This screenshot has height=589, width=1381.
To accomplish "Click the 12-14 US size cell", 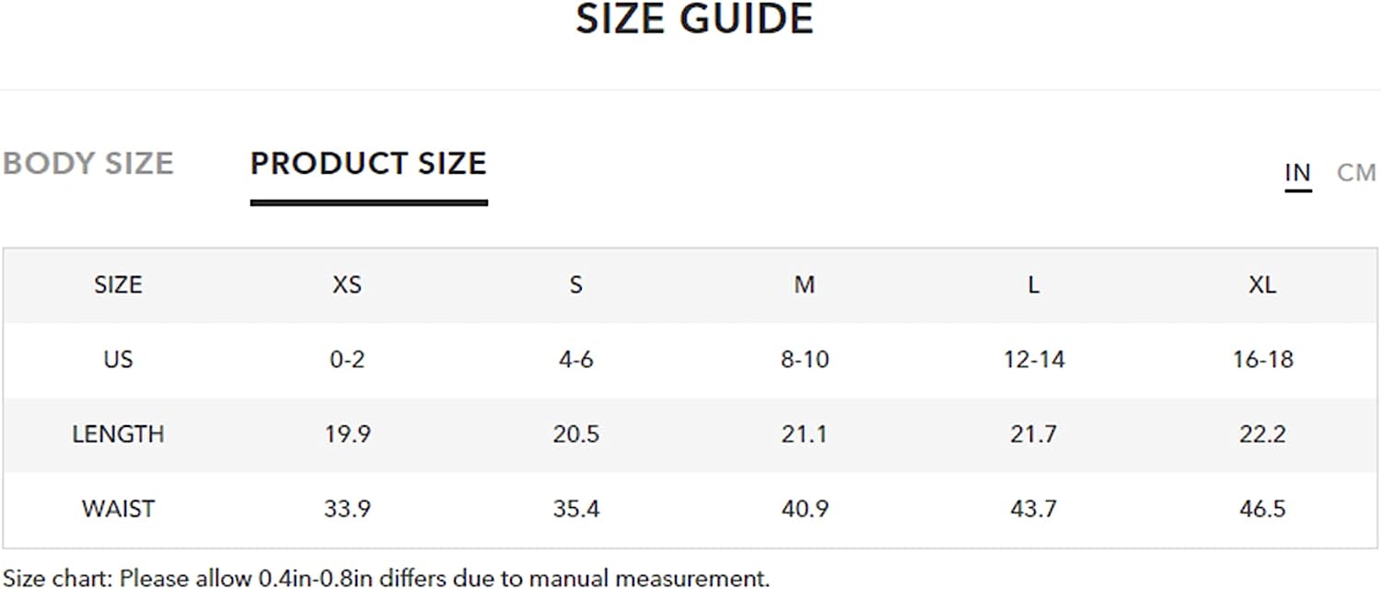I will [1034, 359].
